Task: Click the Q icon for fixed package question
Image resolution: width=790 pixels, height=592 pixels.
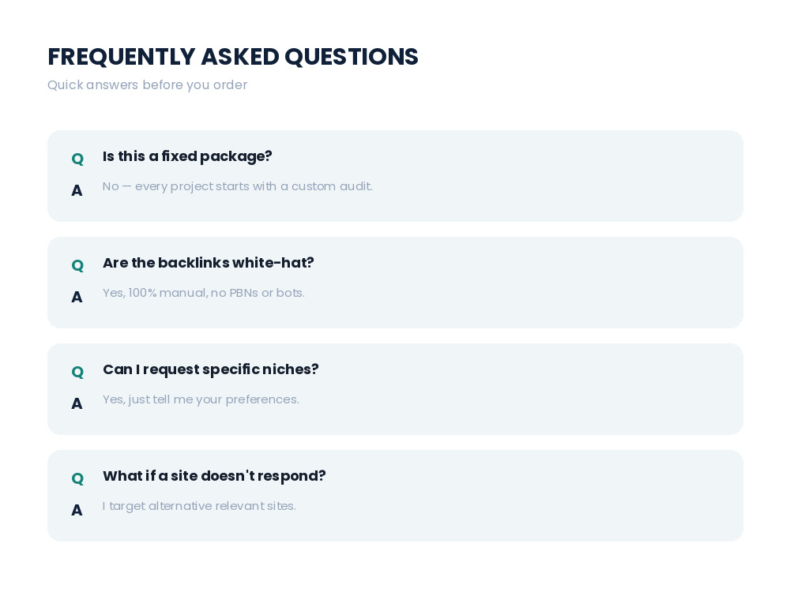Action: (x=77, y=159)
